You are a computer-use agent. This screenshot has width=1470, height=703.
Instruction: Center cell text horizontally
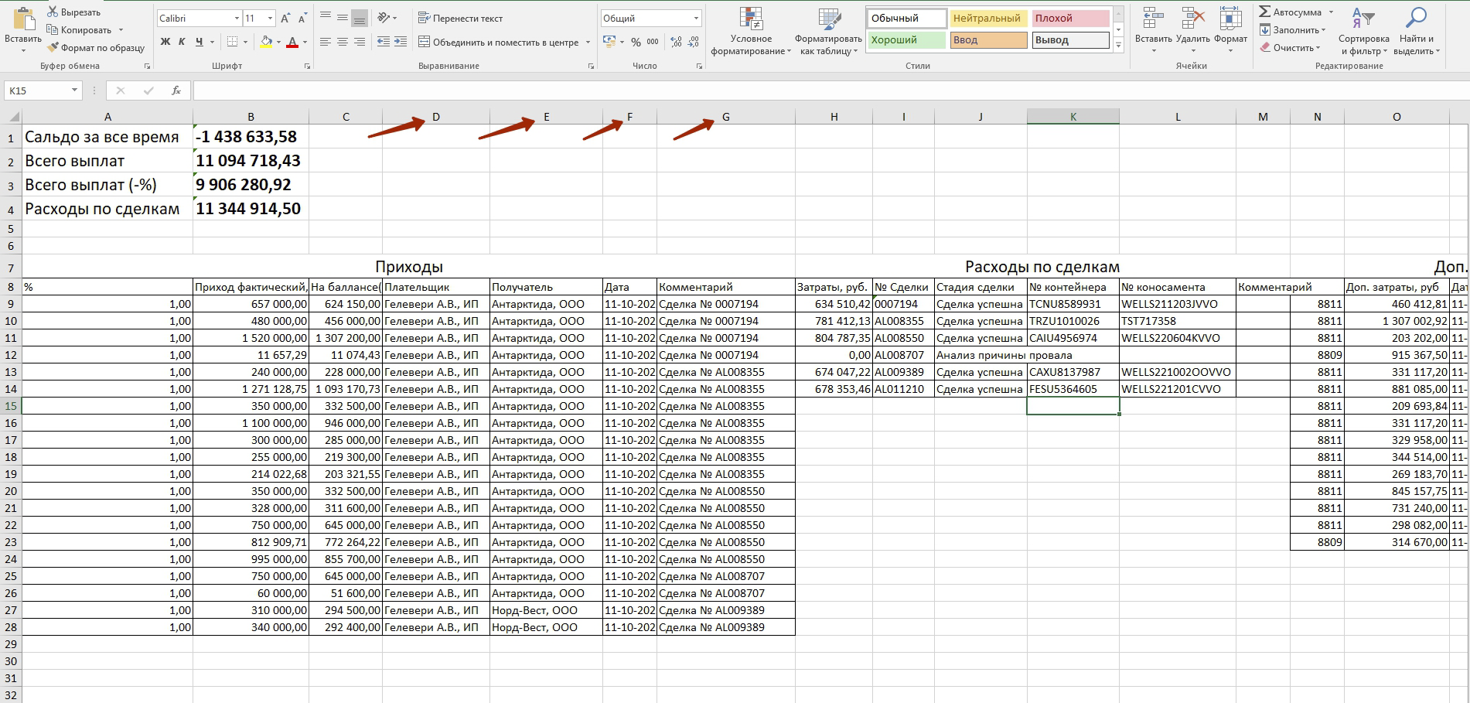(x=342, y=42)
